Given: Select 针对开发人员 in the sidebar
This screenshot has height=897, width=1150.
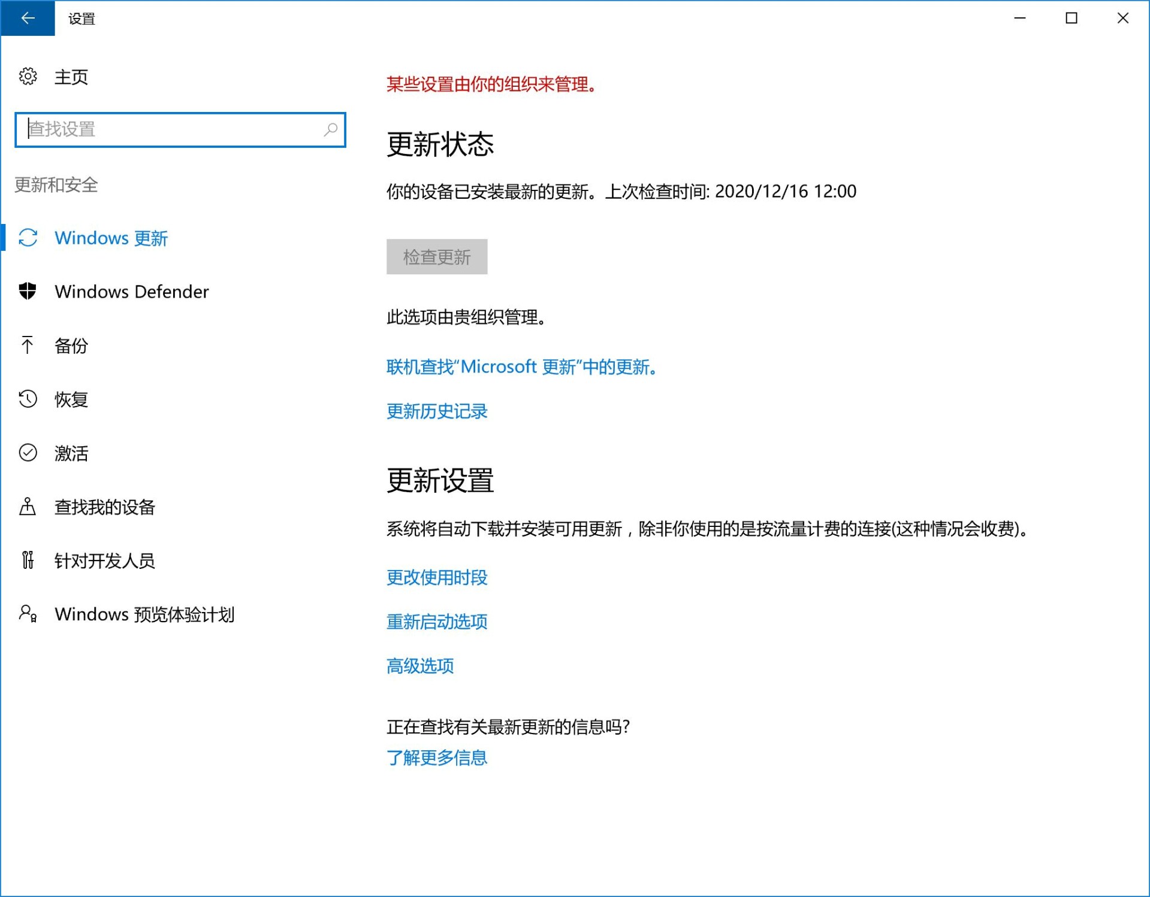Looking at the screenshot, I should (104, 560).
